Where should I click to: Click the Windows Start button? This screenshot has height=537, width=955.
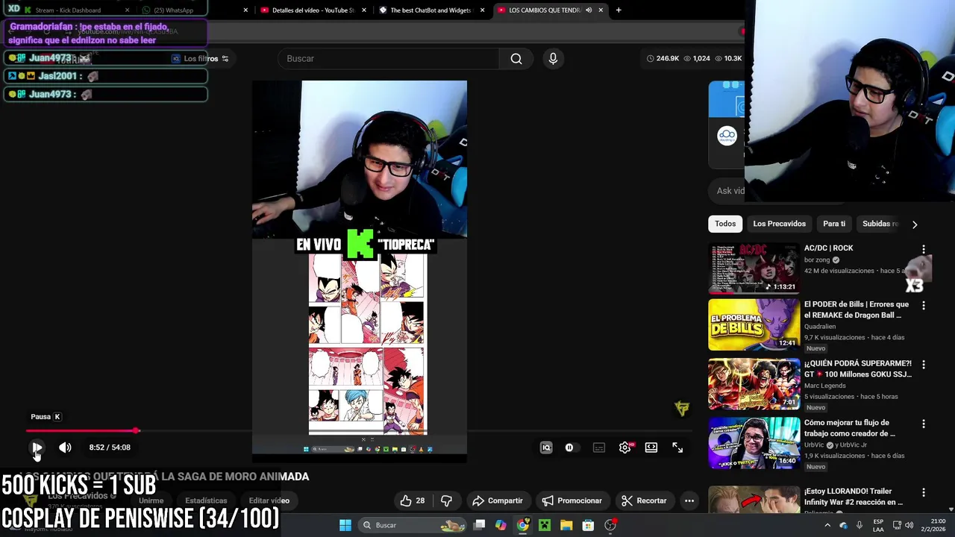[345, 525]
